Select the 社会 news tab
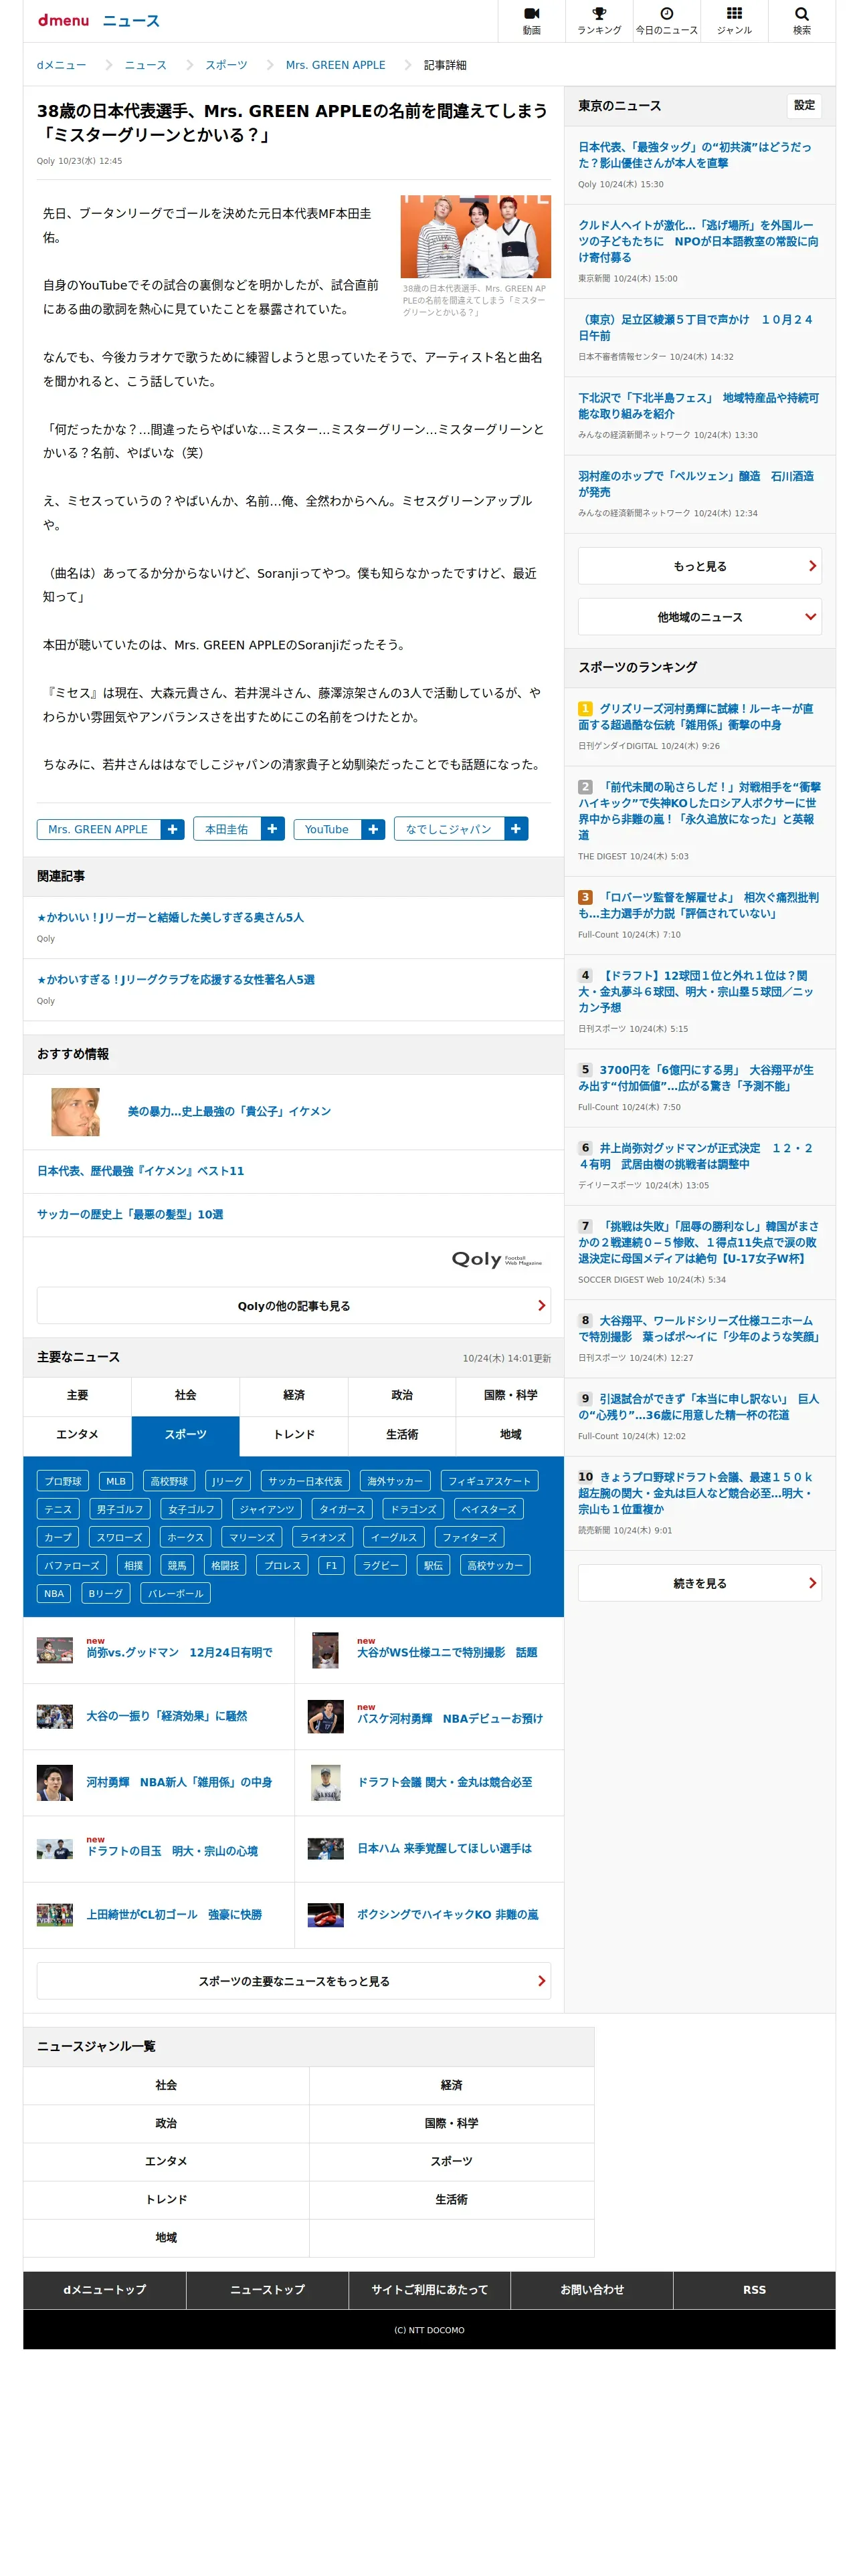Image resolution: width=859 pixels, height=2576 pixels. coord(185,1395)
